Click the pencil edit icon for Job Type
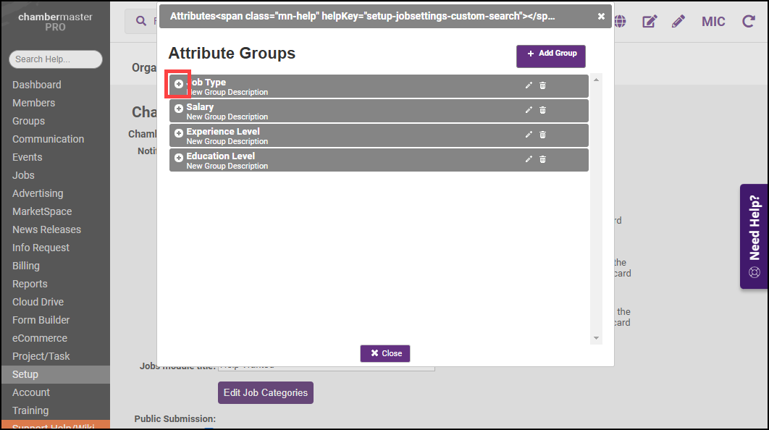Image resolution: width=769 pixels, height=430 pixels. (x=529, y=85)
